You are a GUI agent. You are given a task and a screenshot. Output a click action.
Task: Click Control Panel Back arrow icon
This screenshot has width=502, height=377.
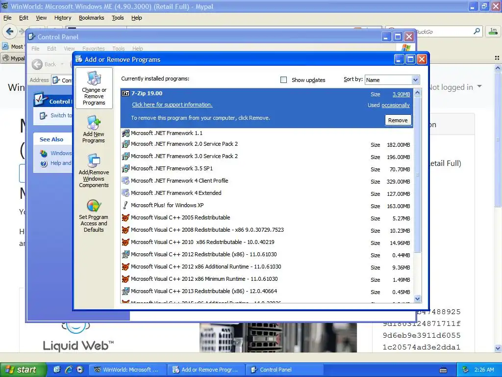pos(37,64)
